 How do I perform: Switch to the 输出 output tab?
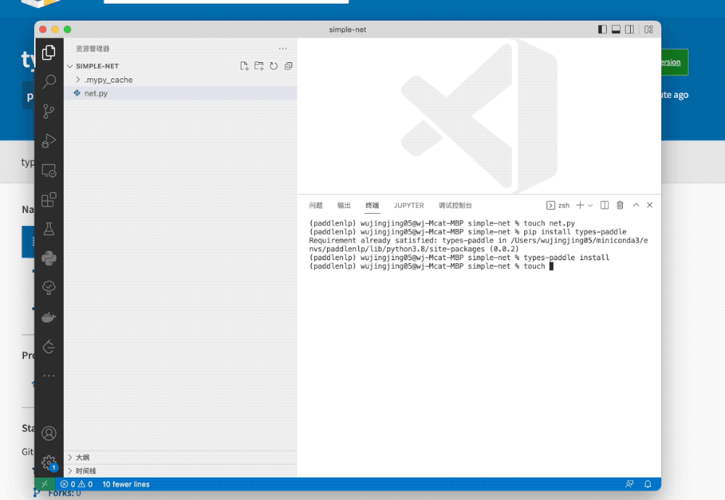coord(344,205)
